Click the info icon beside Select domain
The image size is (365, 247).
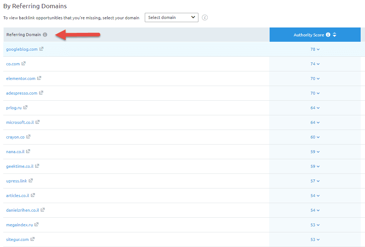pyautogui.click(x=204, y=17)
